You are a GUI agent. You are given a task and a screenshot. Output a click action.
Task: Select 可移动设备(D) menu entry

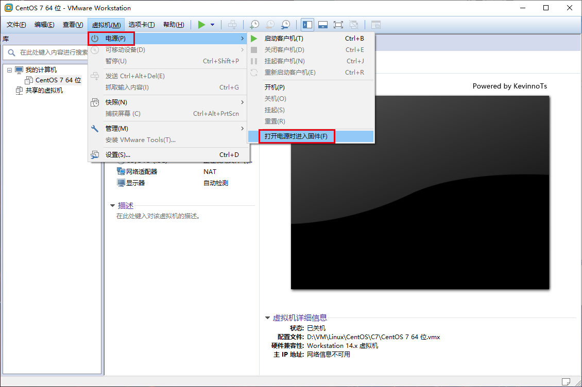pos(167,50)
